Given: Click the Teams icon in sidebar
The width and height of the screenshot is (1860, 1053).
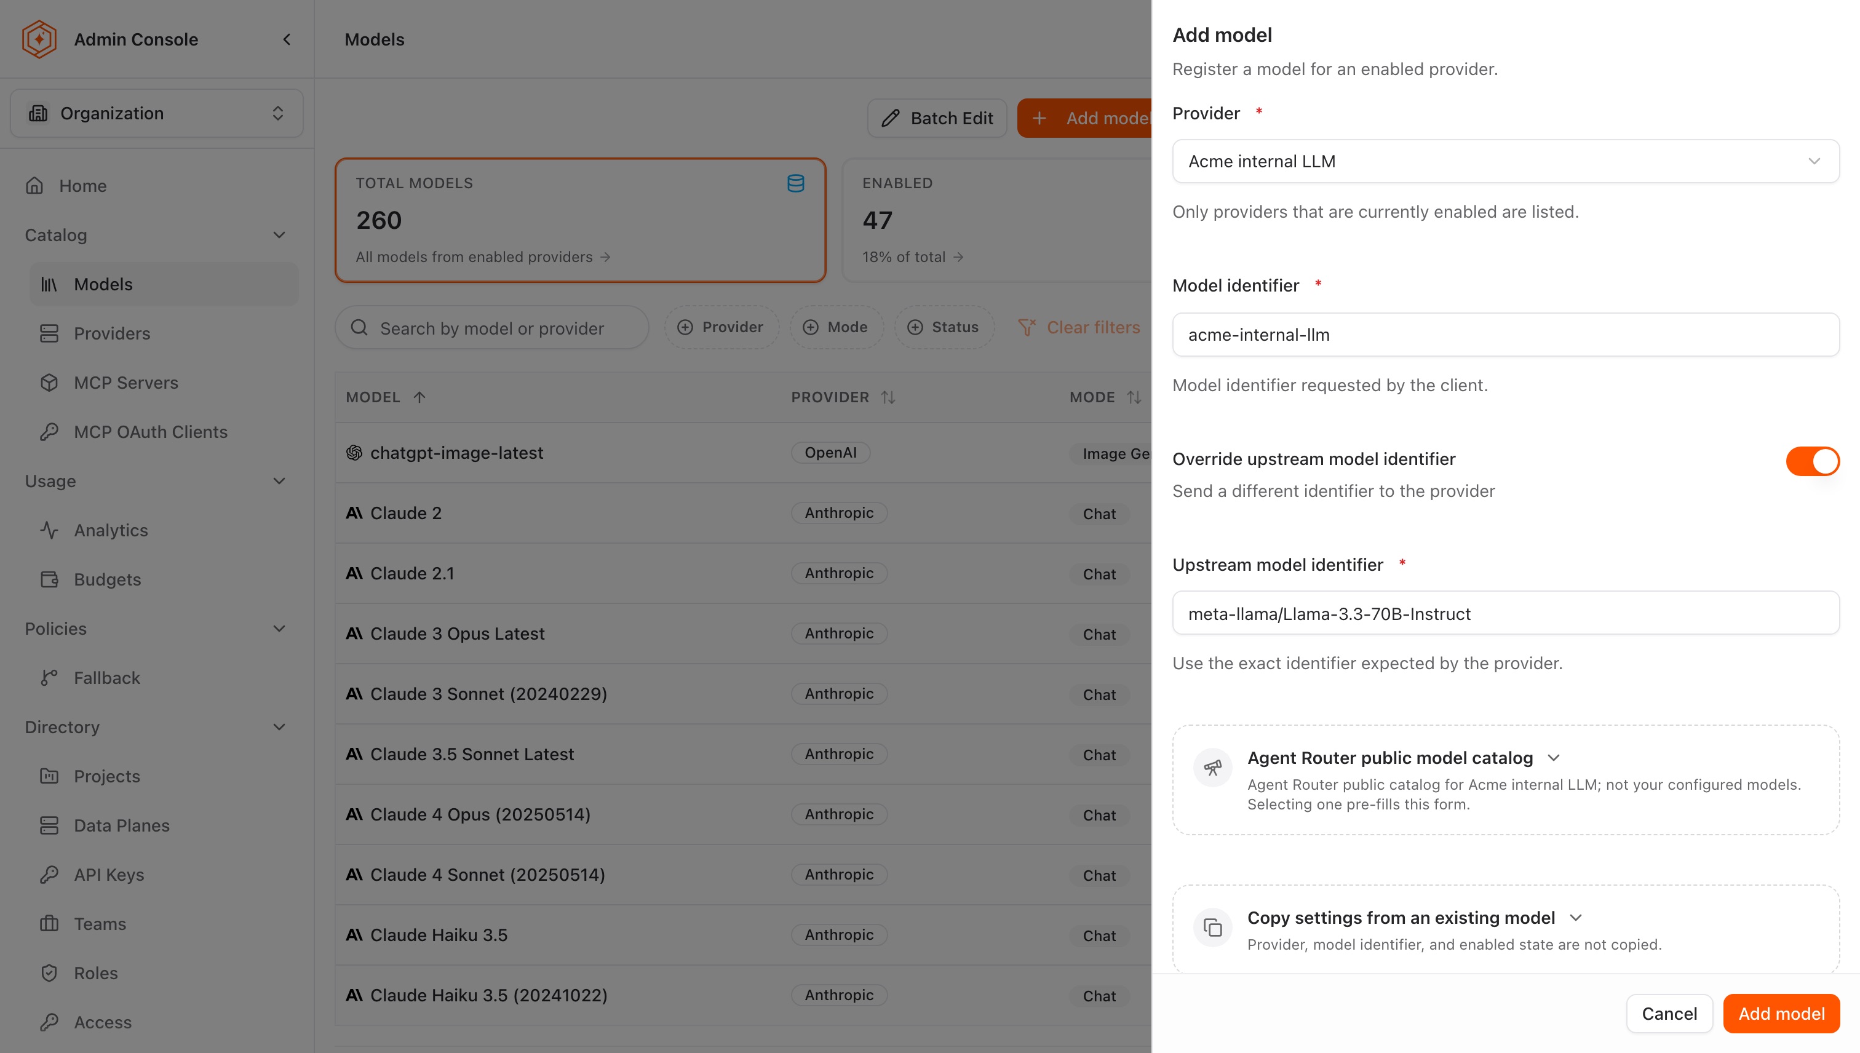Looking at the screenshot, I should [49, 924].
